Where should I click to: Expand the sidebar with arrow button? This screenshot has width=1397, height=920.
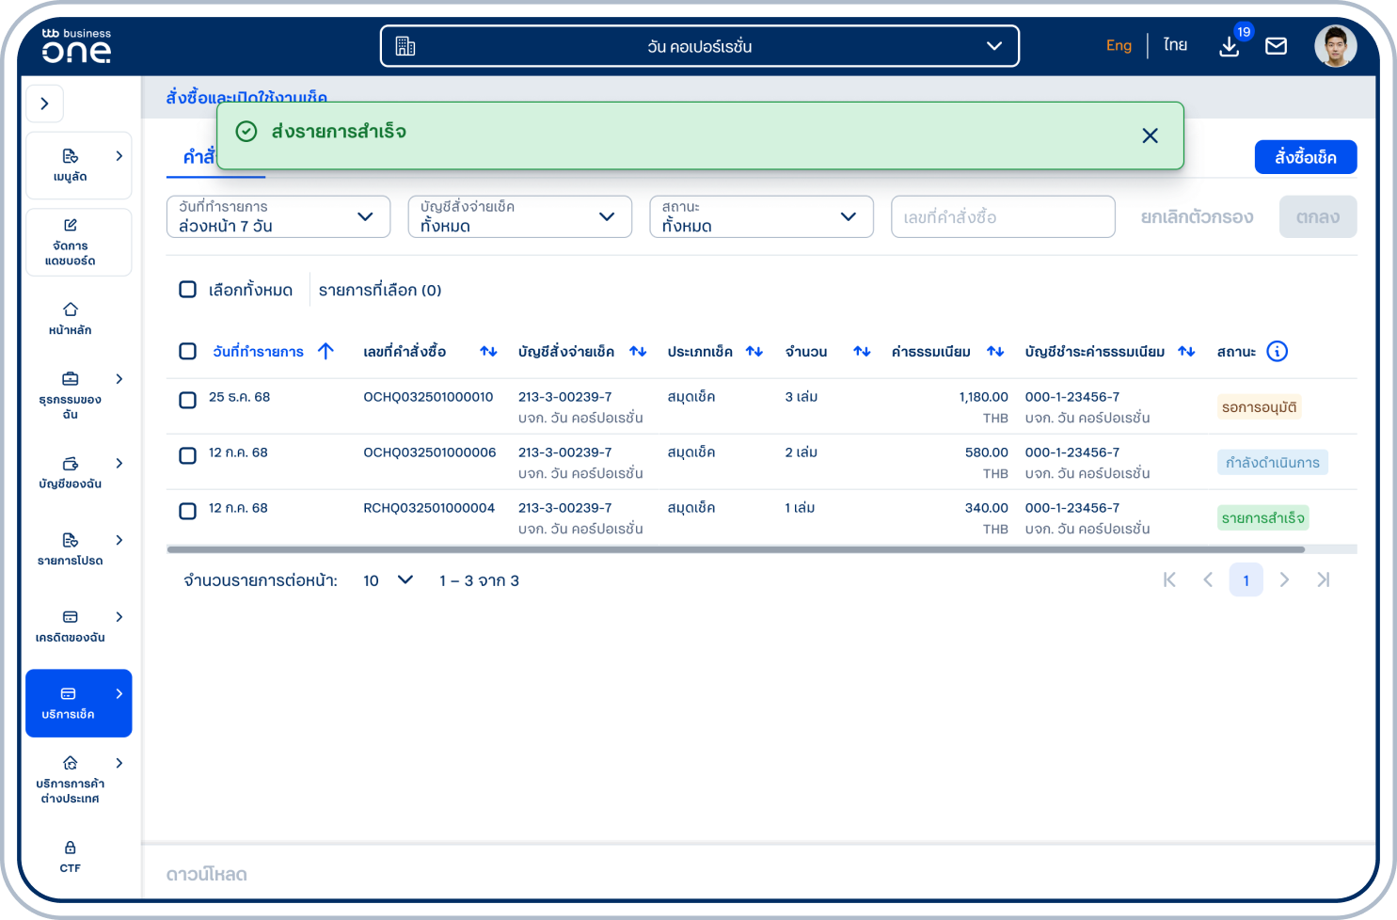click(x=44, y=103)
